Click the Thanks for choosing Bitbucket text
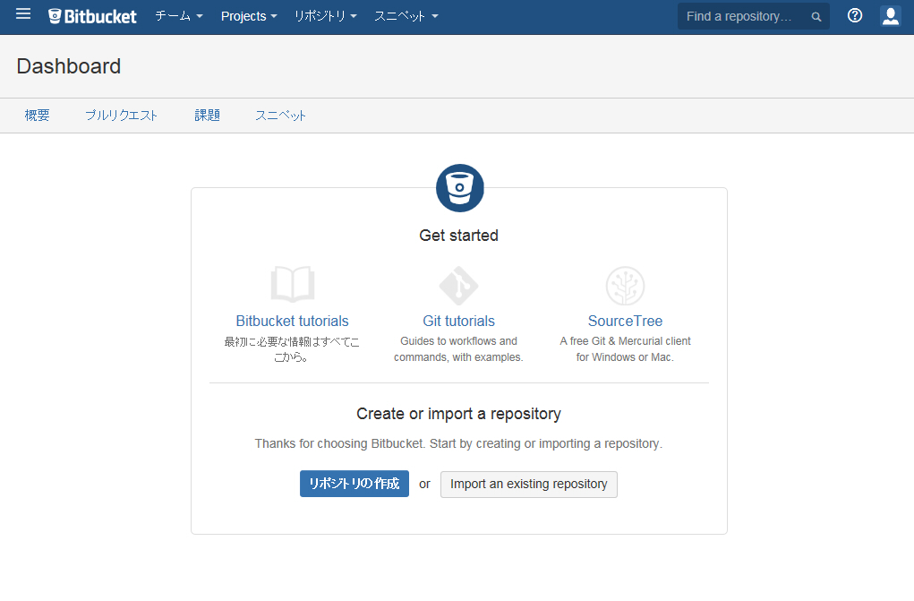This screenshot has width=914, height=601. coord(458,443)
